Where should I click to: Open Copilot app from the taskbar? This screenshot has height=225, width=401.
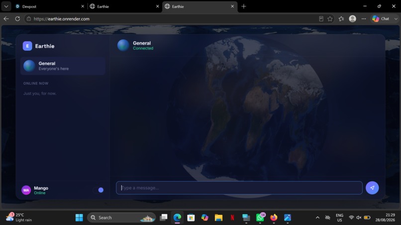[205, 218]
